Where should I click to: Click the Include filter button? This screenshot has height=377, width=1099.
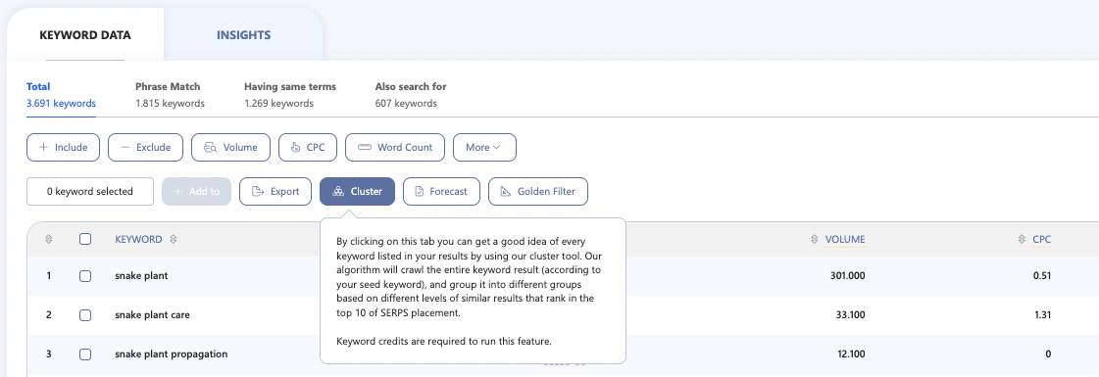63,148
